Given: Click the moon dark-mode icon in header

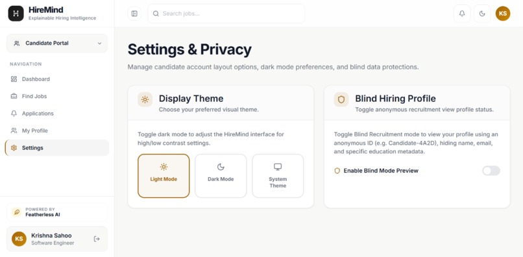Looking at the screenshot, I should (482, 14).
